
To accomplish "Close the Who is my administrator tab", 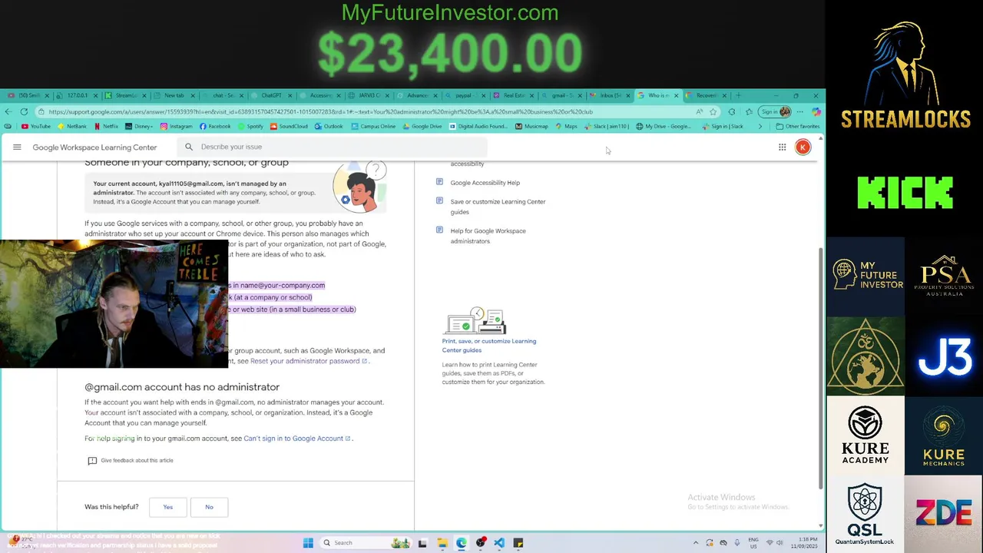I will tap(677, 95).
